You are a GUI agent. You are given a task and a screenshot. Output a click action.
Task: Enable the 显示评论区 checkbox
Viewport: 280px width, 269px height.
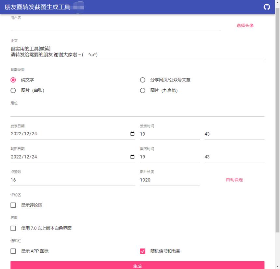pos(13,205)
